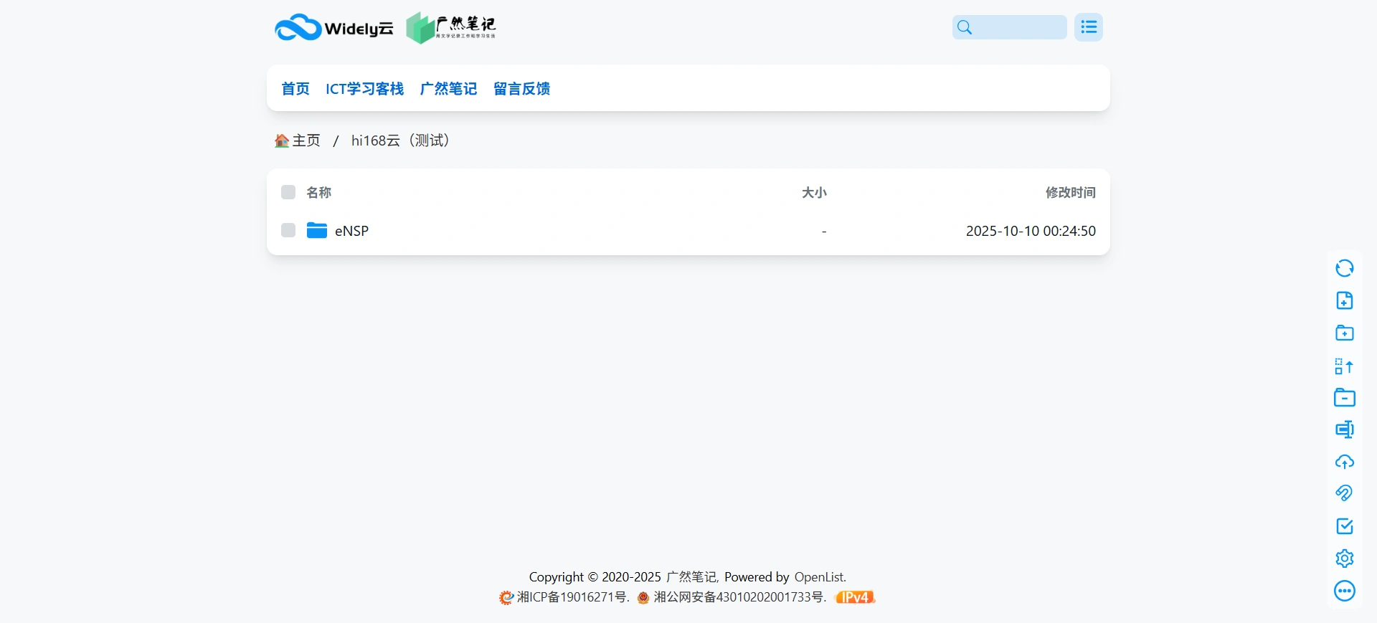1377x623 pixels.
Task: Click the refresh icon in the sidebar
Action: [1344, 268]
